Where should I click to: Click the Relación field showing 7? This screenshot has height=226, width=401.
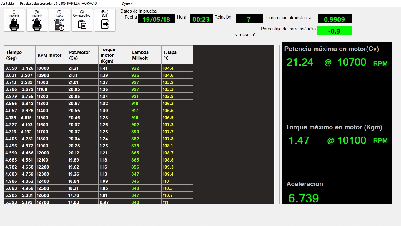pyautogui.click(x=249, y=19)
